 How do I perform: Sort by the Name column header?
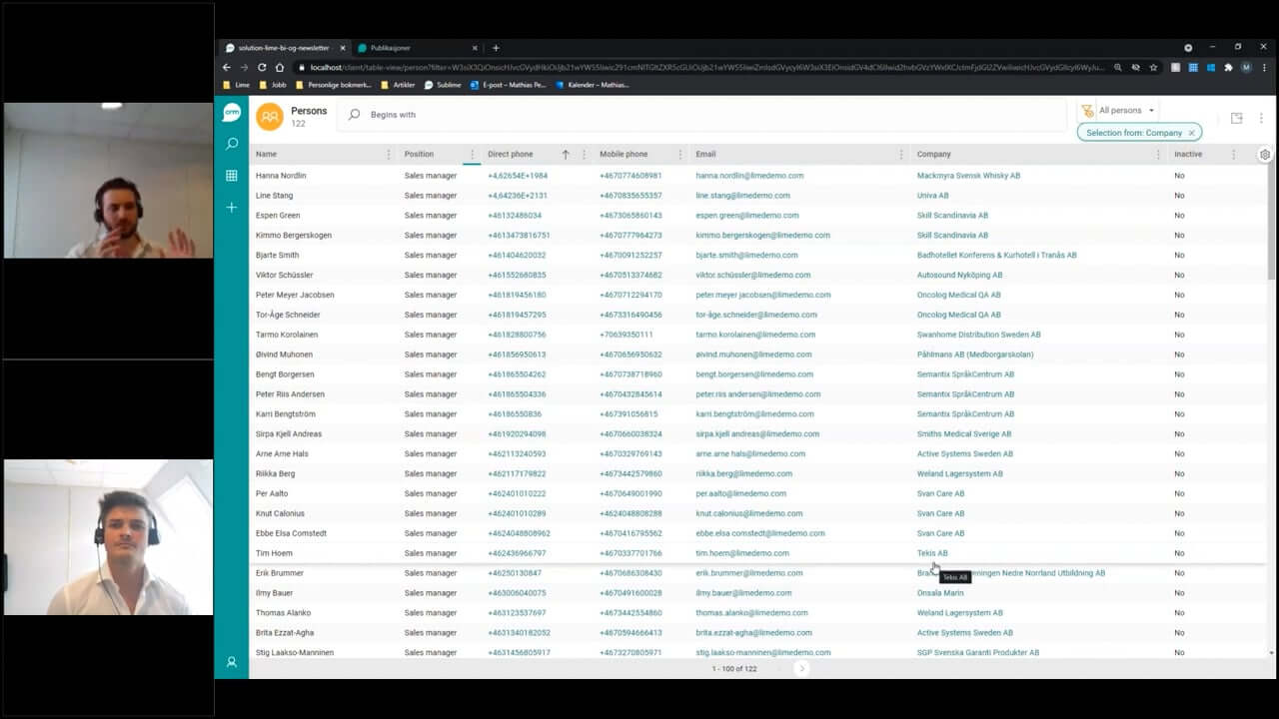pos(266,155)
